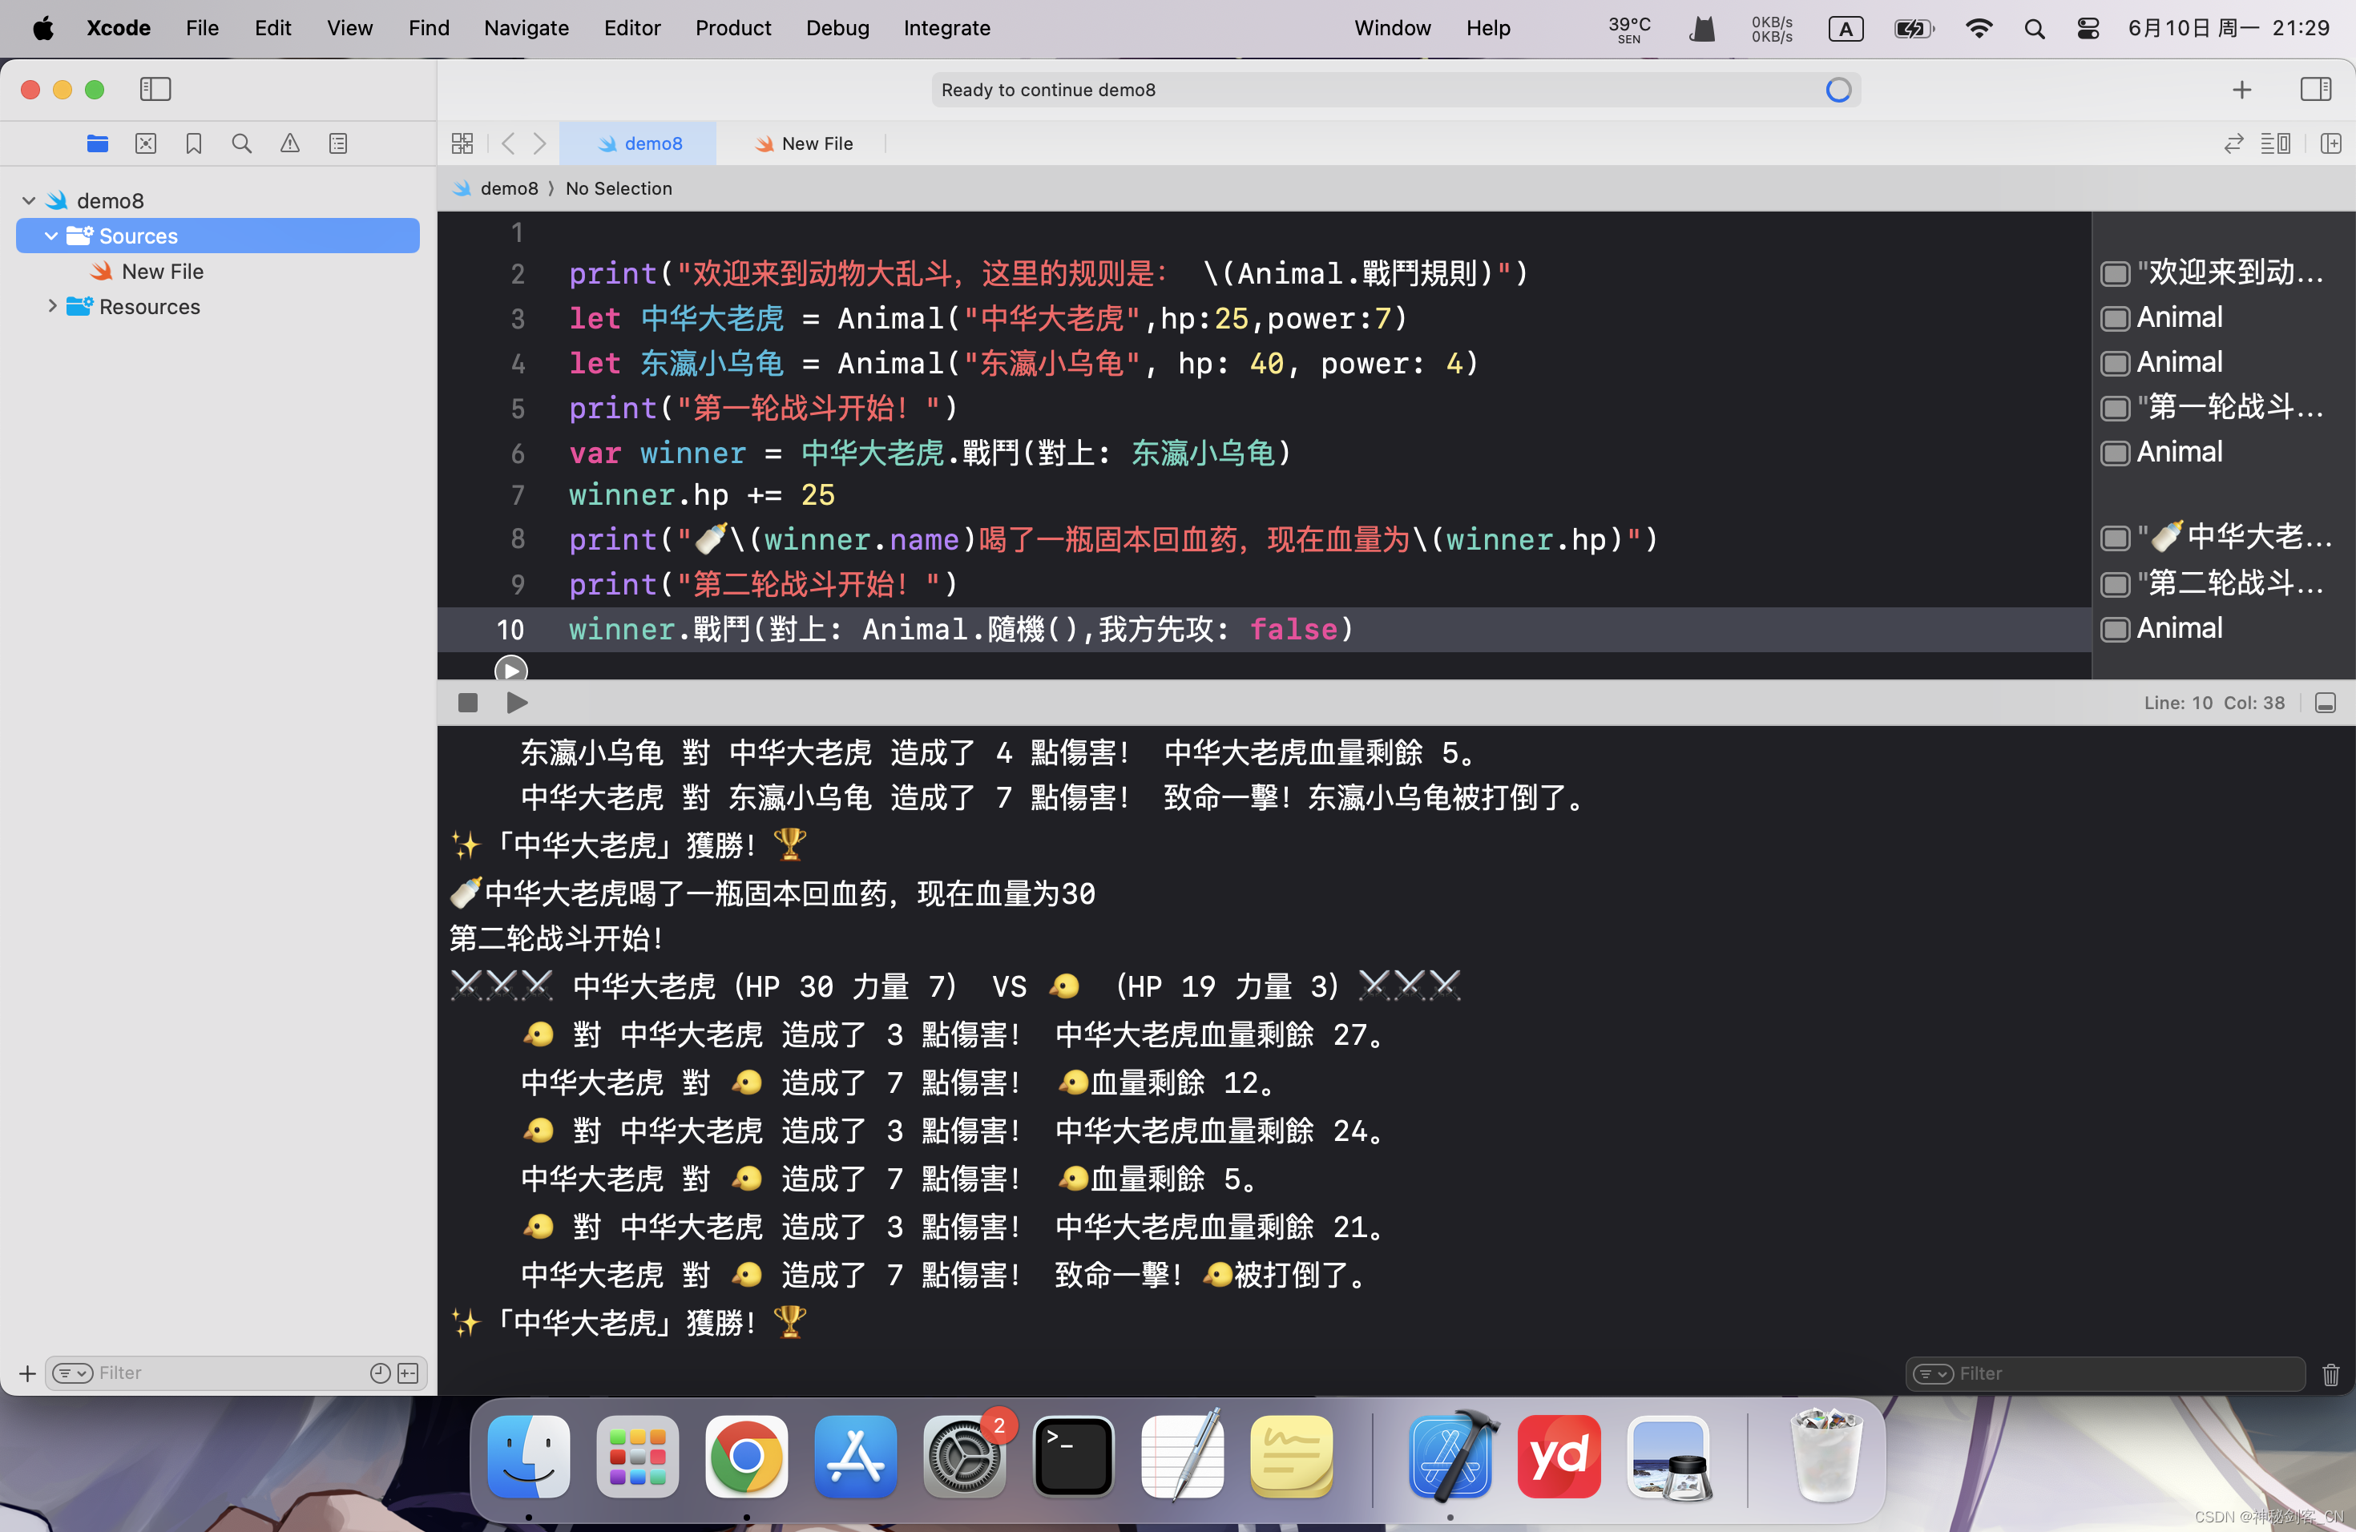
Task: Click the run-to-line play button below line 10
Action: pyautogui.click(x=510, y=670)
